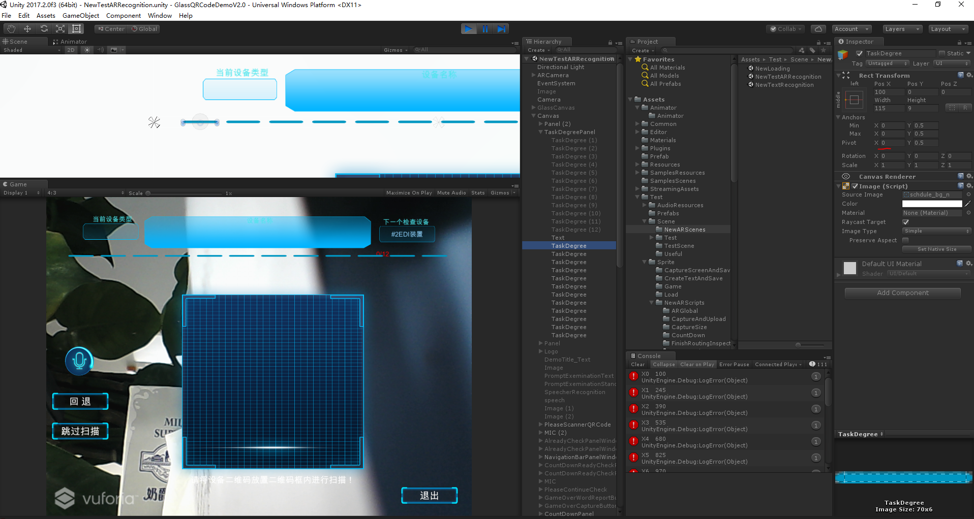Select the Rotate tool in the toolbar
Viewport: 974px width, 519px height.
tap(44, 29)
